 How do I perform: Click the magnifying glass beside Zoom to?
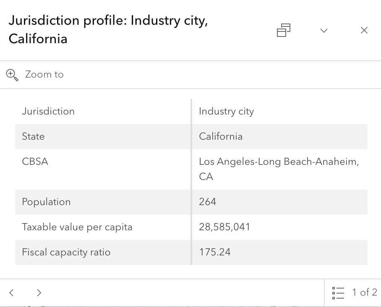click(x=12, y=74)
